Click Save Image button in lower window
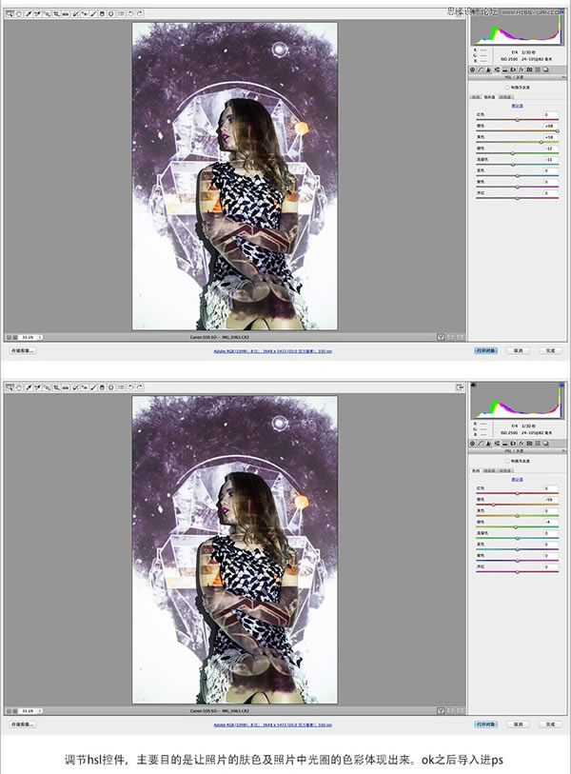 22,724
